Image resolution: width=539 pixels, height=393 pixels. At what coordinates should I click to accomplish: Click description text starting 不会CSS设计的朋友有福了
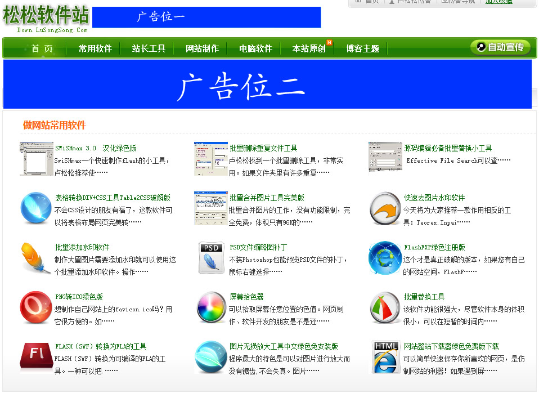click(x=114, y=216)
